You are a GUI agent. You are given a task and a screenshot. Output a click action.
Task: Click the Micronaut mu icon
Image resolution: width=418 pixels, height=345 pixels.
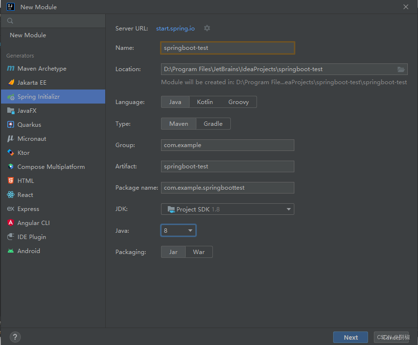(11, 138)
